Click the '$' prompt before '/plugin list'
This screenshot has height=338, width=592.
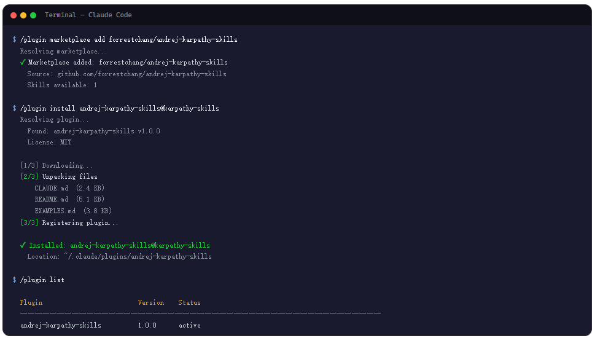pos(14,280)
